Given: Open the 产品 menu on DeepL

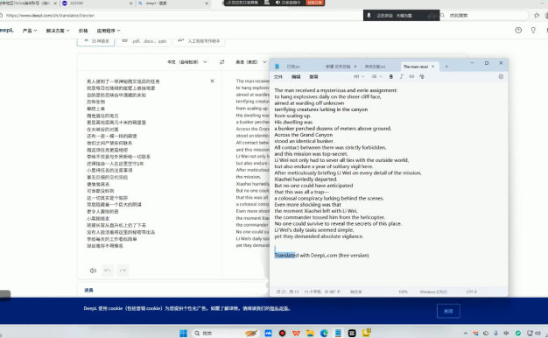Looking at the screenshot, I should (x=30, y=31).
